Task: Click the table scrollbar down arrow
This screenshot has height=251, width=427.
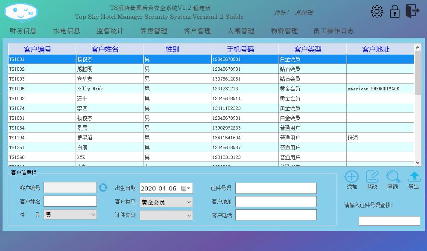Action: click(418, 163)
